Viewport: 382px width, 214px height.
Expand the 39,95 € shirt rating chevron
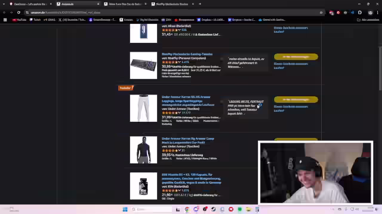click(179, 150)
